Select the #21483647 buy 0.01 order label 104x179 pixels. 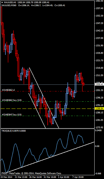click(x=12, y=115)
